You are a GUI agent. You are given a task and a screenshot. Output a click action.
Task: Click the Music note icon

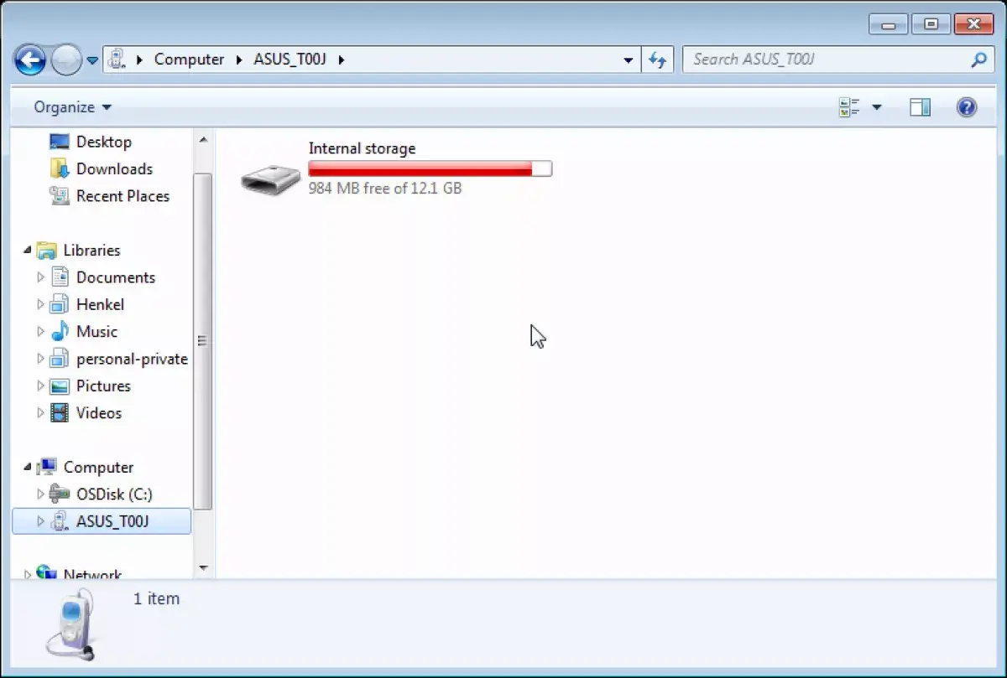pos(59,331)
